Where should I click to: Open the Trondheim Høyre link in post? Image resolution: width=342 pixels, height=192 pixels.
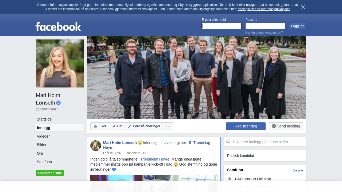pyautogui.click(x=155, y=159)
